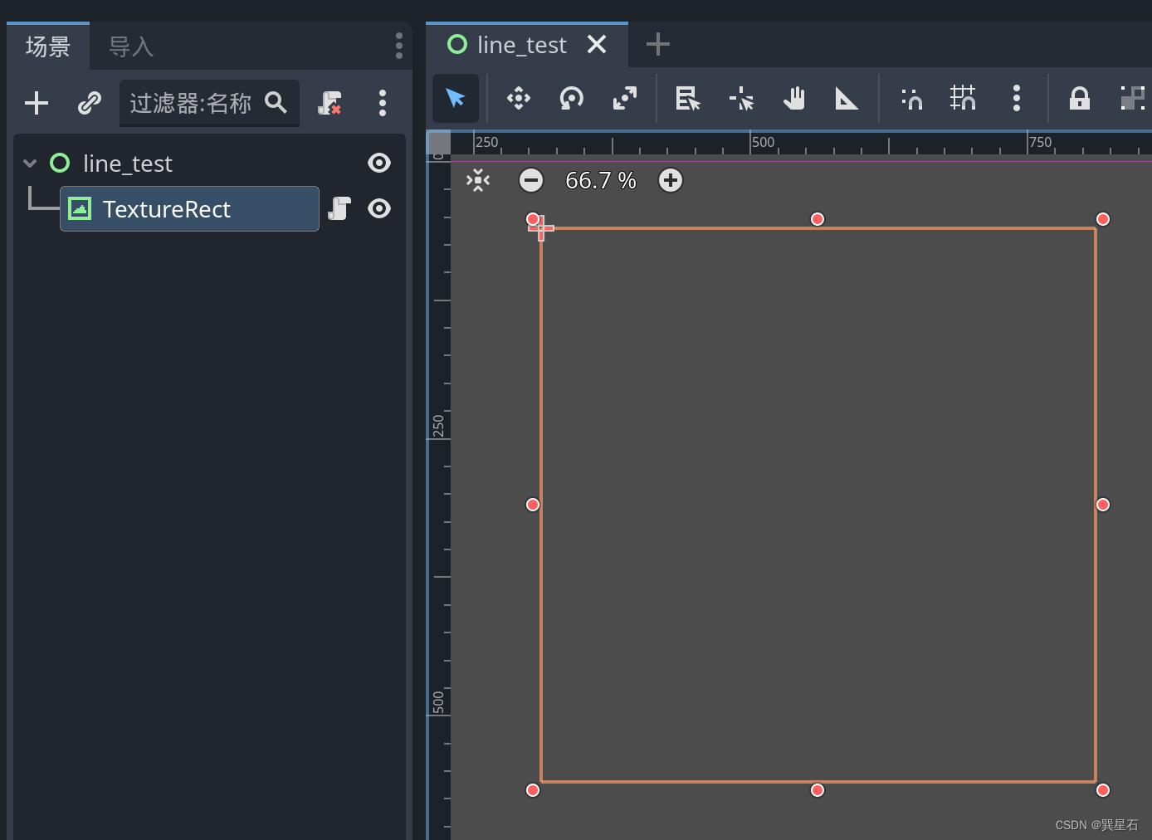Viewport: 1152px width, 840px height.
Task: Click the bottom-center resize handle
Action: tap(818, 790)
